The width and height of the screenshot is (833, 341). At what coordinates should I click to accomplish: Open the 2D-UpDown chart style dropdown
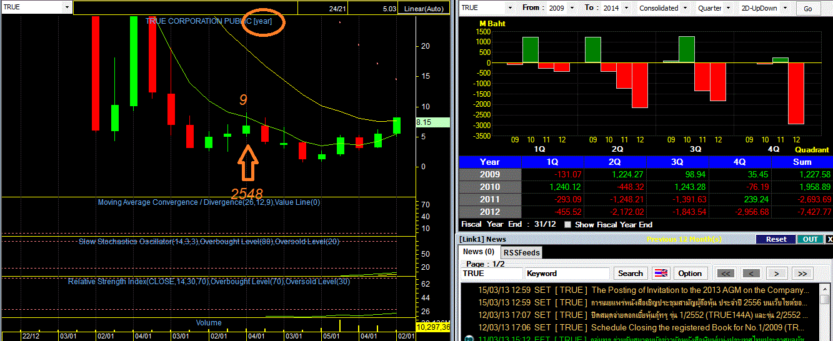coord(786,7)
